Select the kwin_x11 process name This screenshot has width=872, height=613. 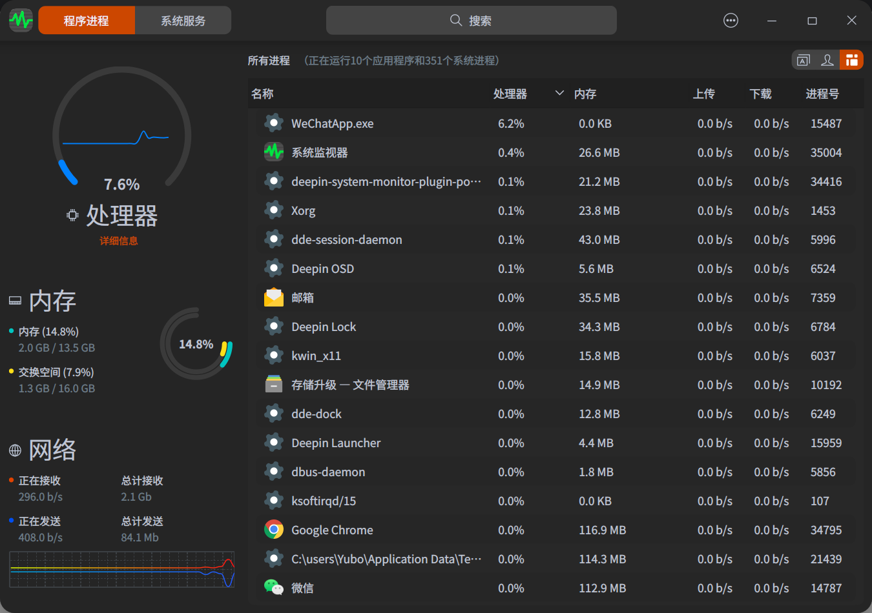point(317,356)
